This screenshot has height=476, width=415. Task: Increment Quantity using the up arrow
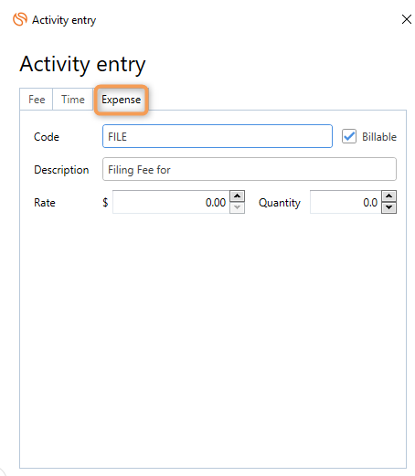(x=388, y=196)
